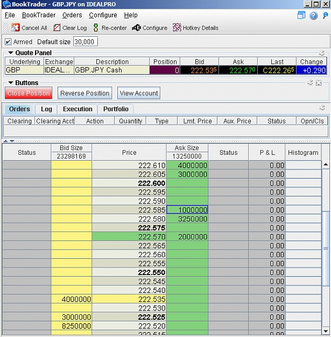This screenshot has height=337, width=331.
Task: Click the Bid value 222.535 in Quote Panel
Action: click(199, 70)
